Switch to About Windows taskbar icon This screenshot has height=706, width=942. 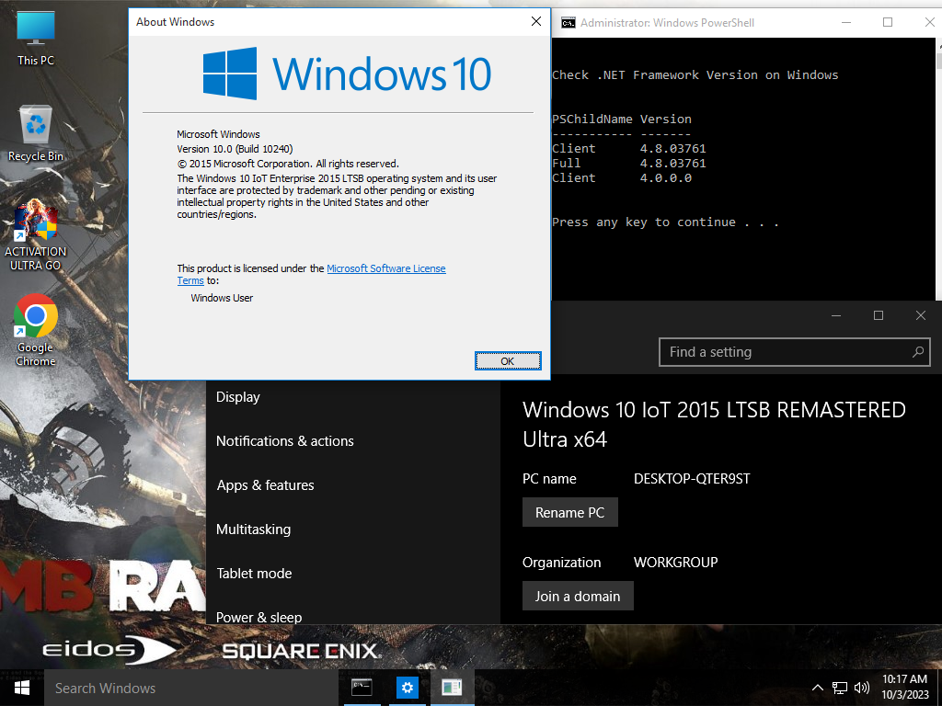pos(452,688)
